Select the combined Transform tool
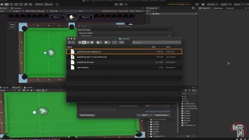 click(26, 4)
